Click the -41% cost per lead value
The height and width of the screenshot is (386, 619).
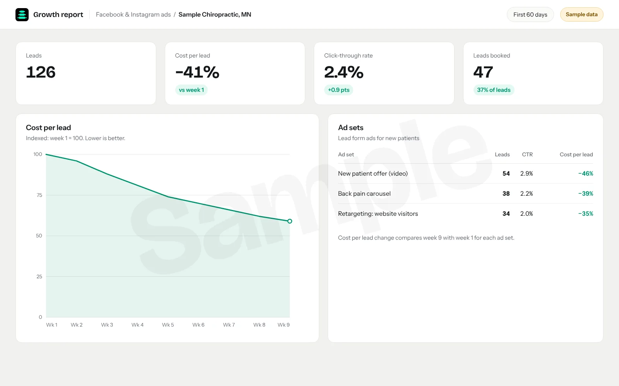tap(197, 72)
